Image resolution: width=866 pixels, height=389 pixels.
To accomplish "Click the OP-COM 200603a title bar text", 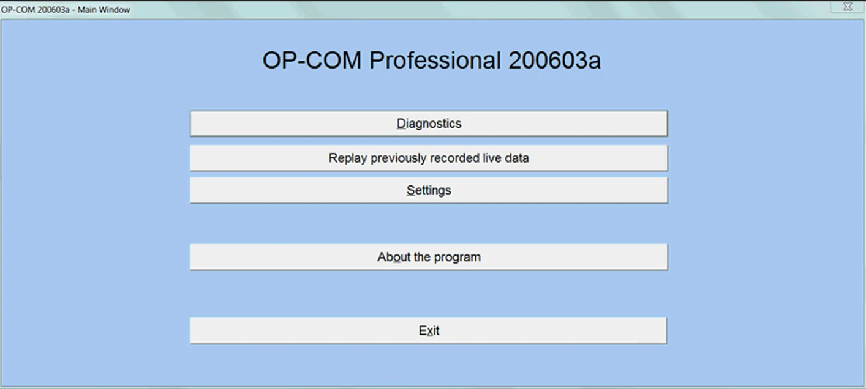I will point(35,10).
